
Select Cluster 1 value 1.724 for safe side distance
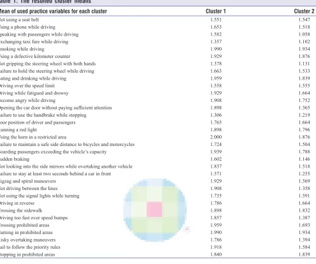tap(216, 145)
